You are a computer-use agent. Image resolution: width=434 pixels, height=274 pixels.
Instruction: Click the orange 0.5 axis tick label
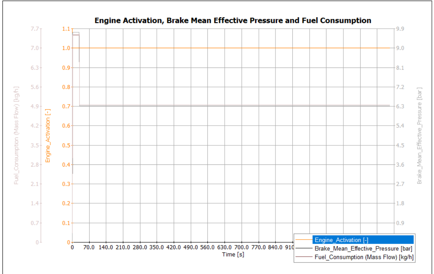click(x=66, y=145)
